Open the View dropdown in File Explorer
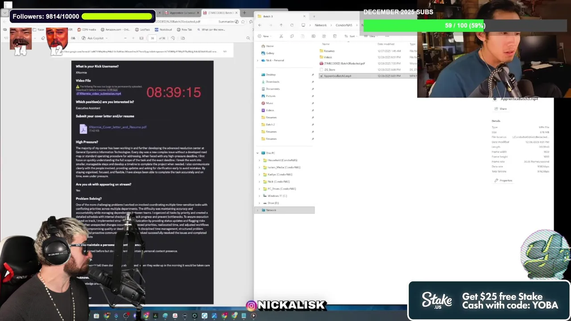The width and height of the screenshot is (571, 321). (x=372, y=36)
